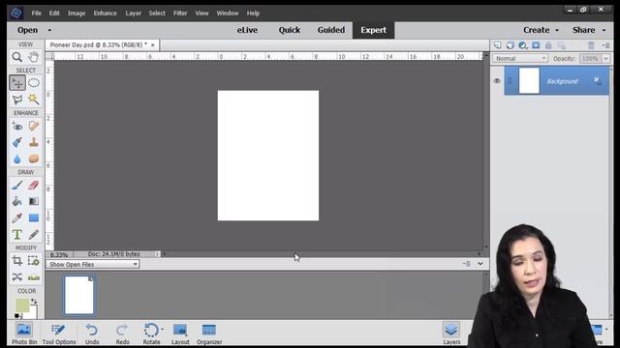Click the Undo button

coord(92,333)
